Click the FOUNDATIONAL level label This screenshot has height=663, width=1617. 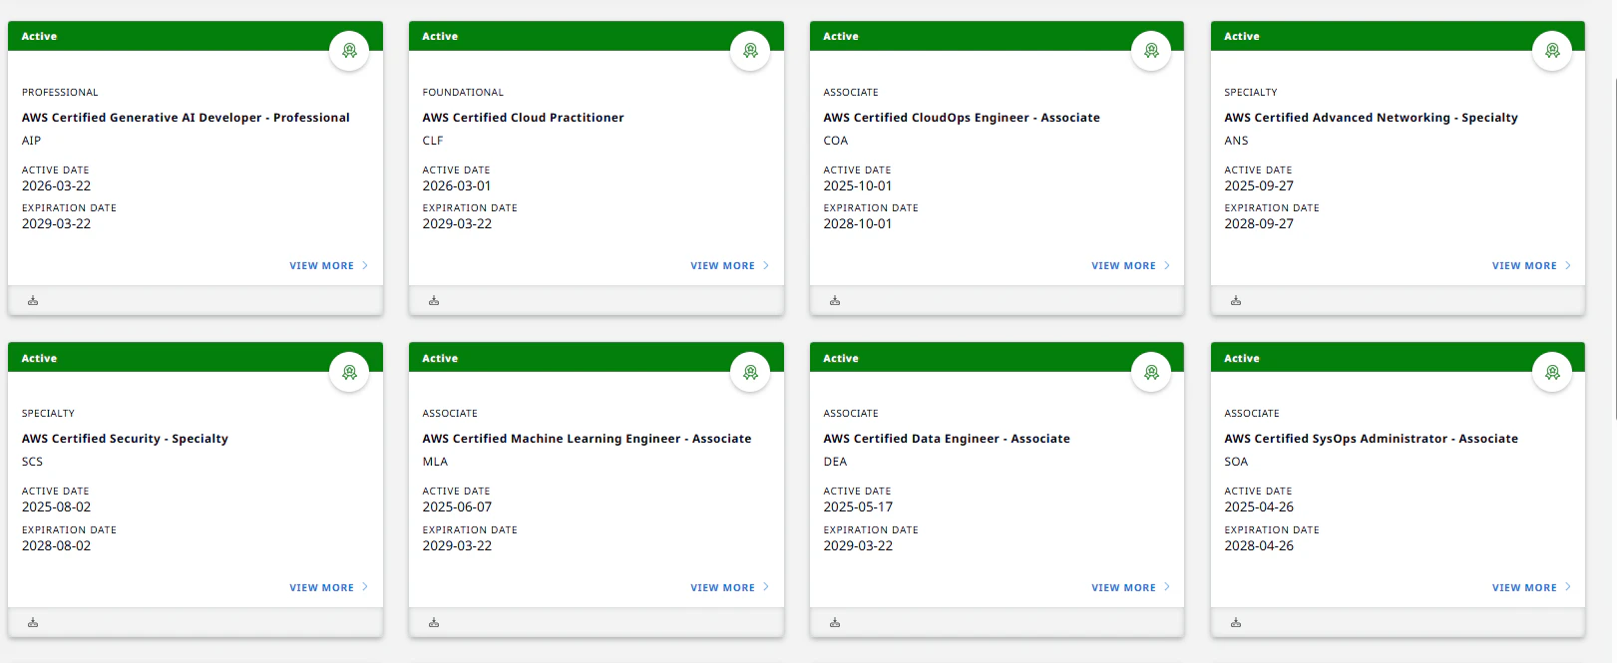[x=463, y=92]
